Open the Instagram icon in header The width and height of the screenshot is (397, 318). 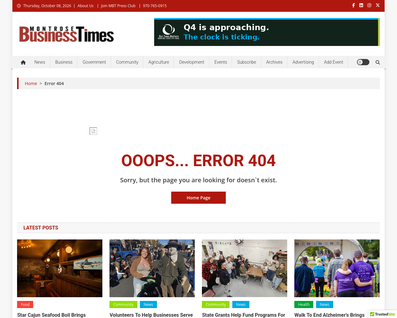(369, 5)
